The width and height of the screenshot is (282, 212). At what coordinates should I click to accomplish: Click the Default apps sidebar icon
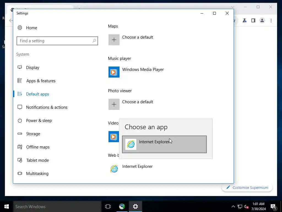click(20, 94)
